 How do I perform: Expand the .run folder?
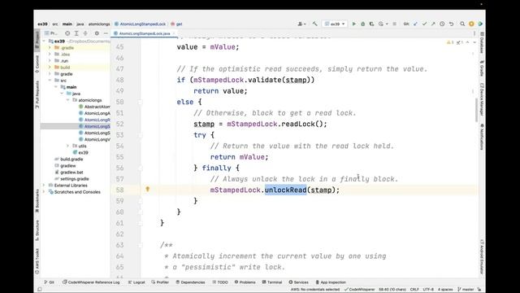click(x=50, y=61)
